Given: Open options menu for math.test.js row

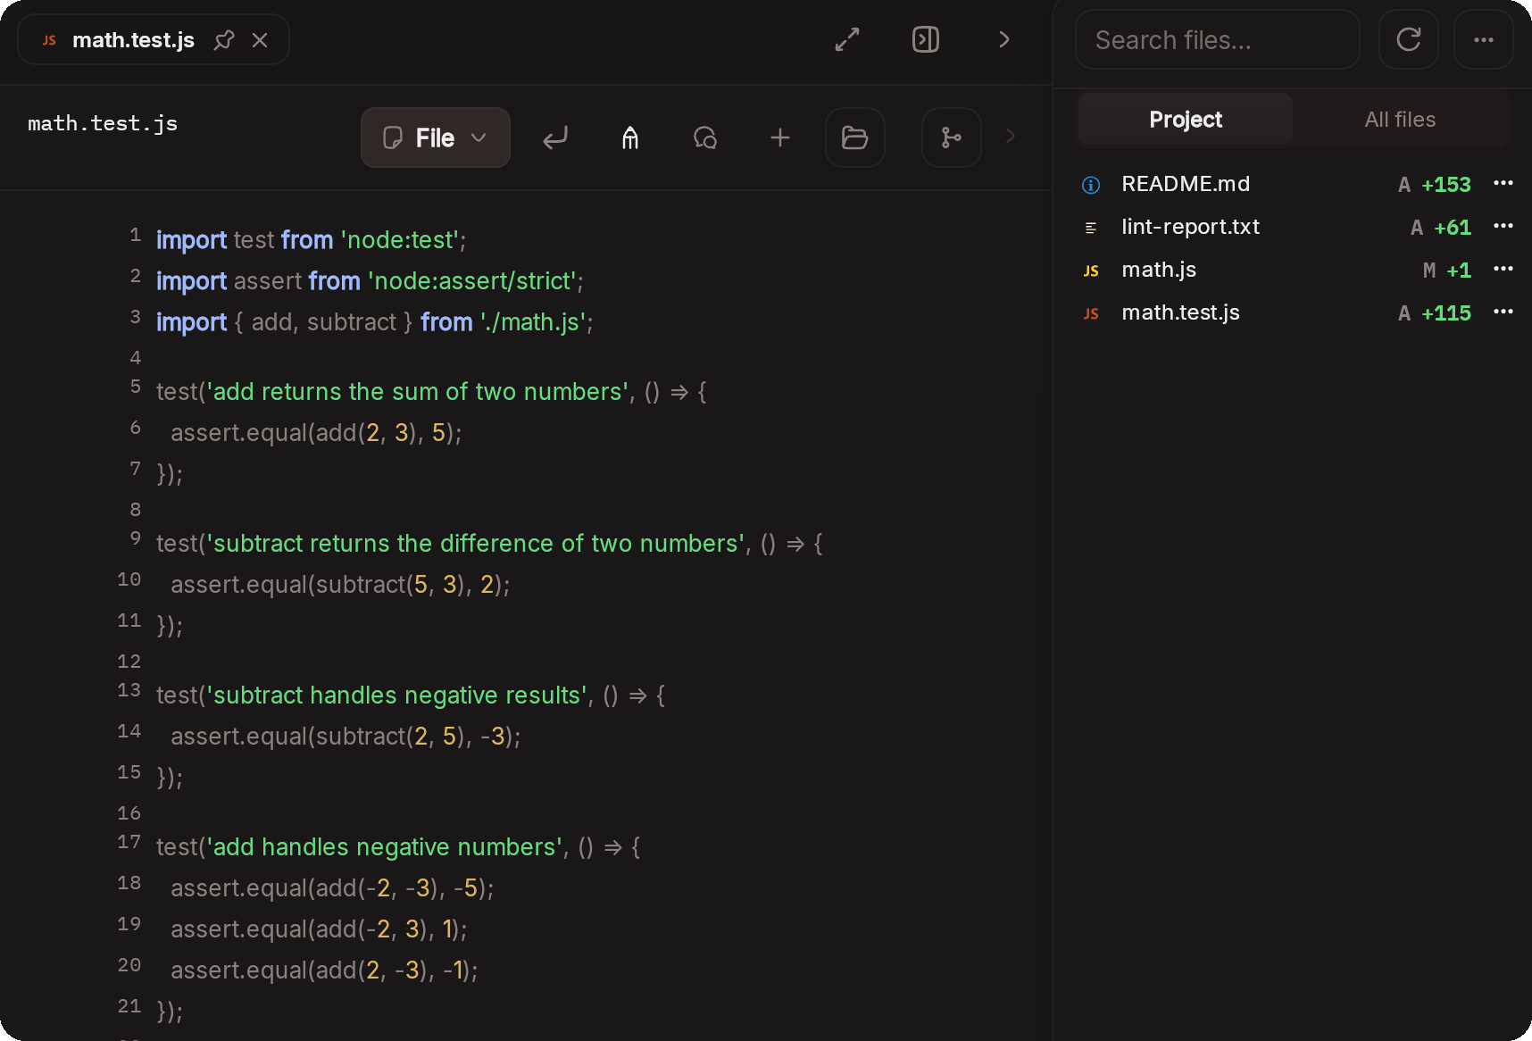Looking at the screenshot, I should tap(1503, 312).
